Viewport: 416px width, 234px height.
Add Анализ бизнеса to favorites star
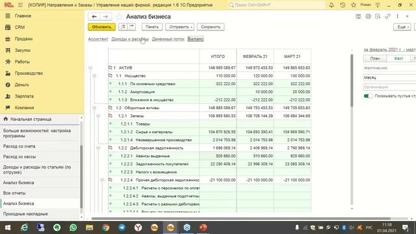[119, 16]
